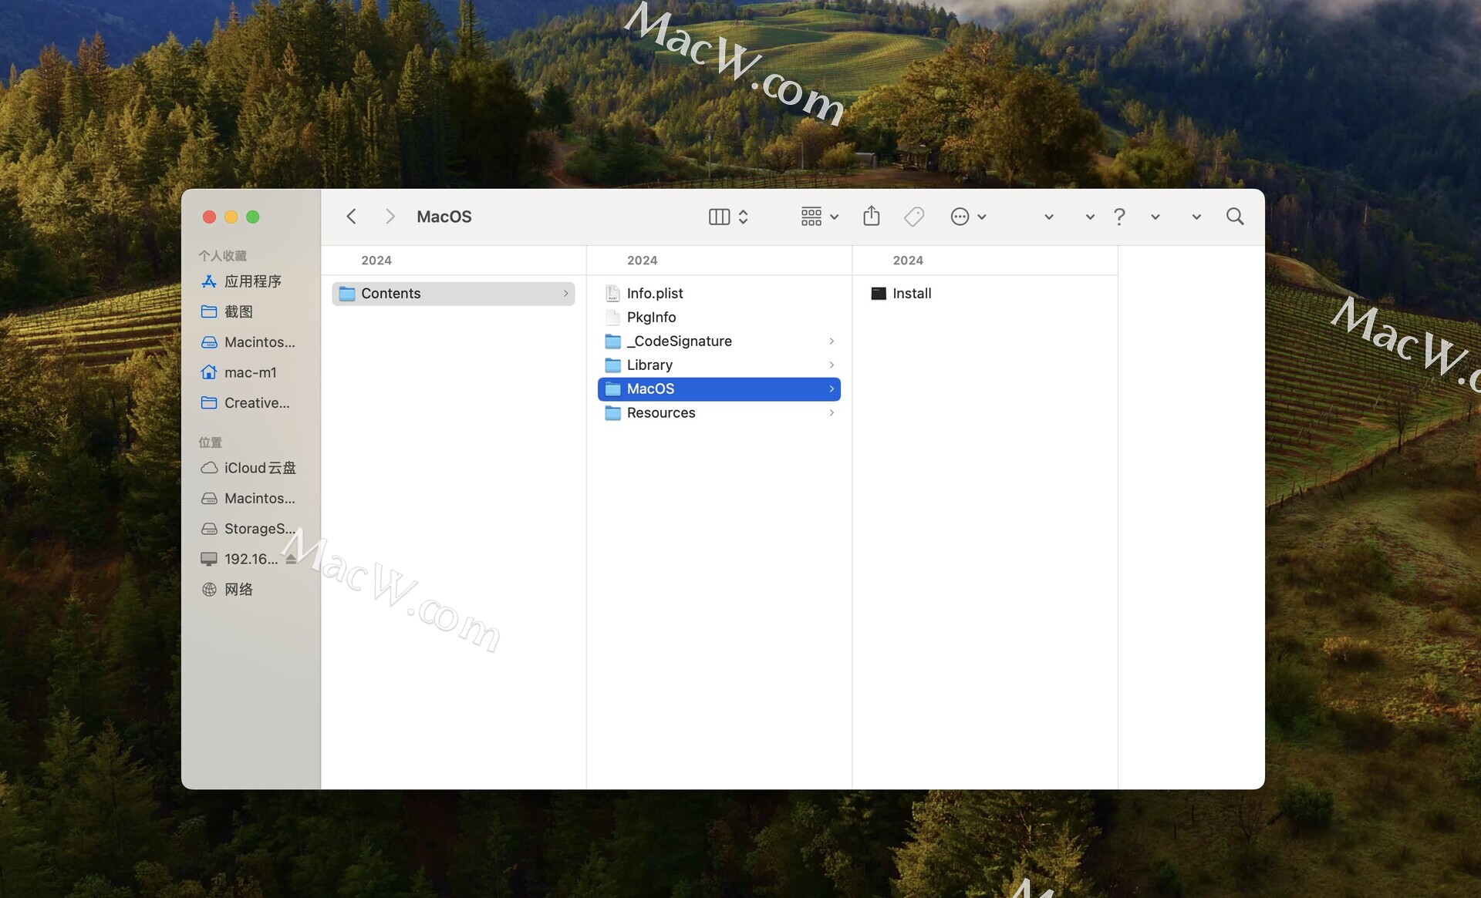Open 应用程序 in the sidebar
The width and height of the screenshot is (1481, 898).
pyautogui.click(x=252, y=281)
